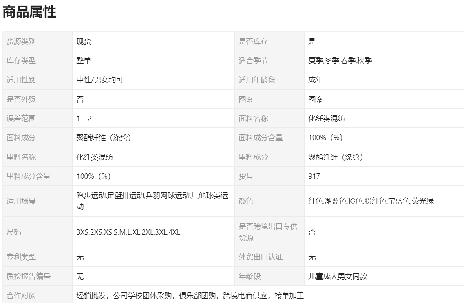Click the 中性/男女均可 gender value
464x303 pixels.
tap(100, 80)
